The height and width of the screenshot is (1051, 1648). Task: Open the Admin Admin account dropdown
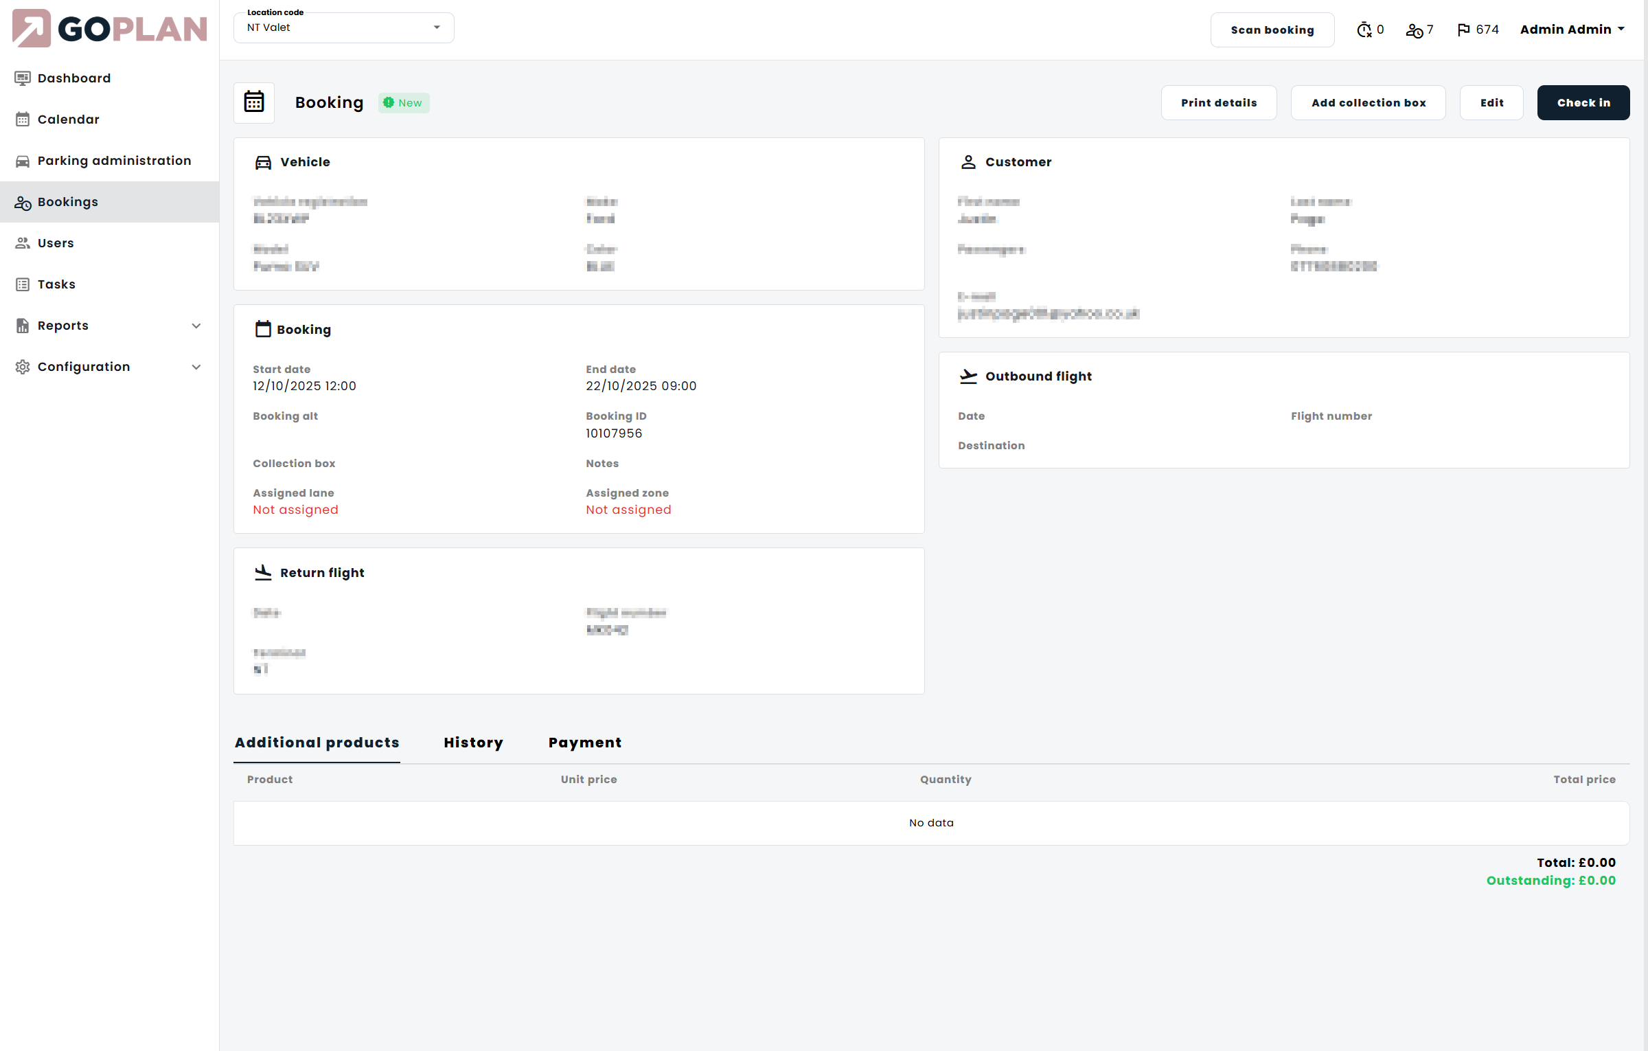point(1571,30)
